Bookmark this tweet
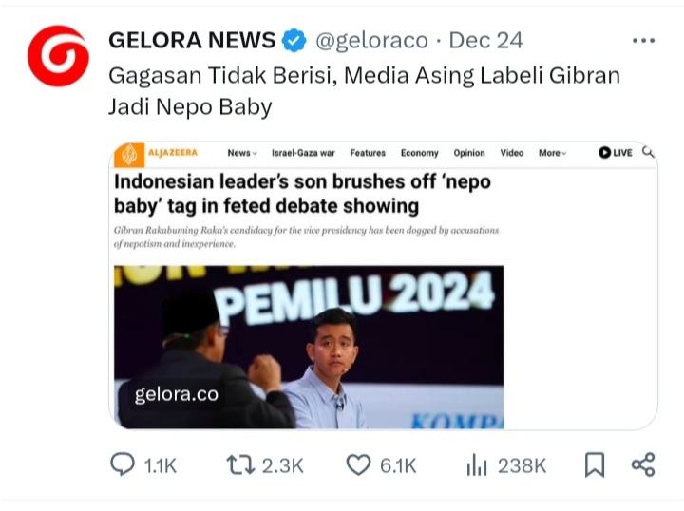The image size is (684, 511). 595,464
